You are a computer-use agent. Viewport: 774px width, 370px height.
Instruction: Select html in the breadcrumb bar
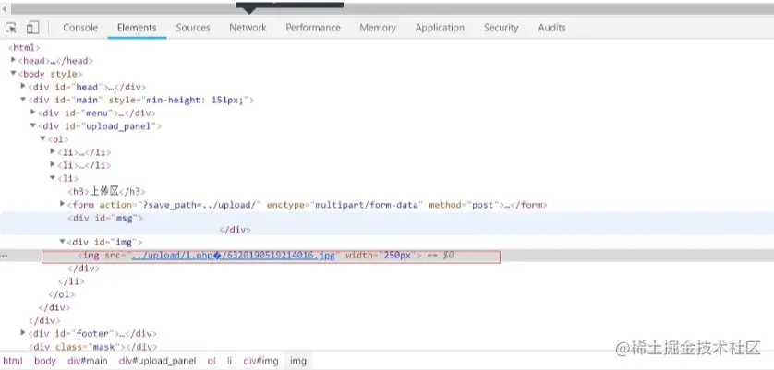[13, 361]
